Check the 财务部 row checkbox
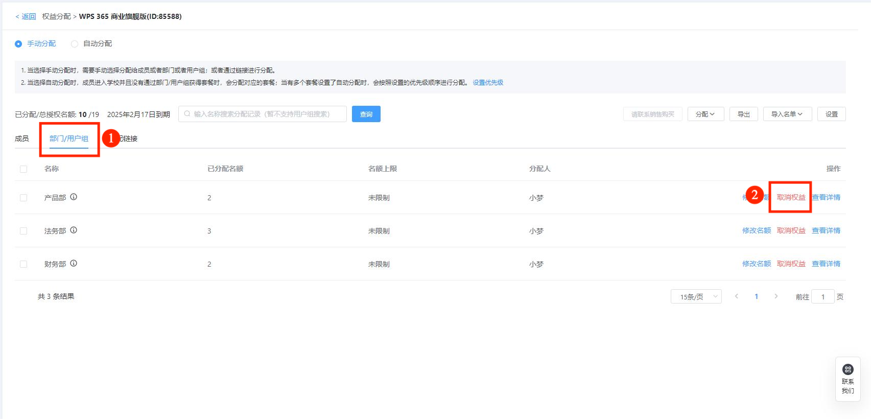Image resolution: width=871 pixels, height=419 pixels. click(23, 264)
